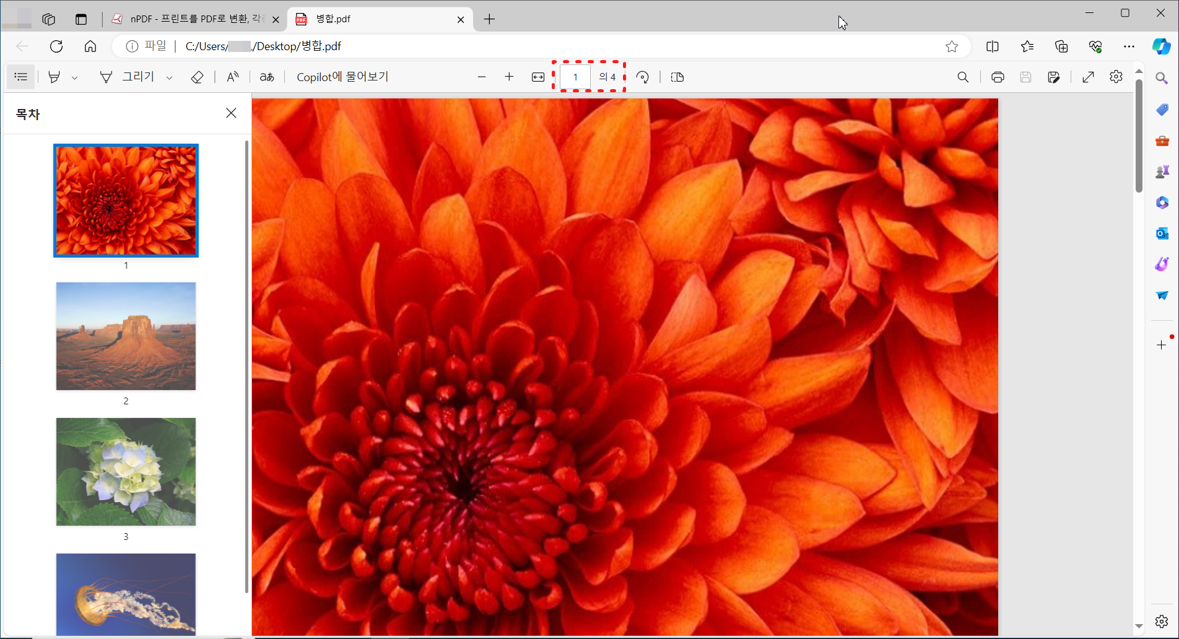Open tab actions menu icon
Image resolution: width=1179 pixels, height=639 pixels.
point(81,19)
